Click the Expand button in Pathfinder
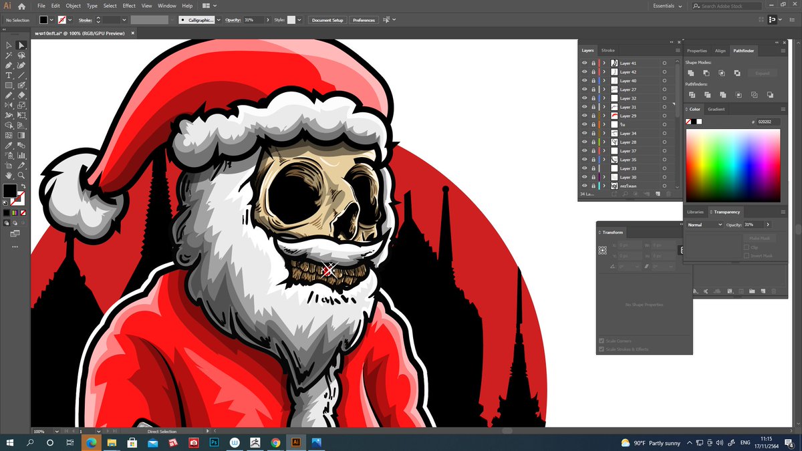 762,73
